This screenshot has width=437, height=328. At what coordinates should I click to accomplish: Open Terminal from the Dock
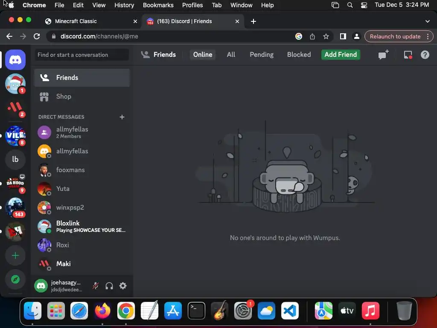[196, 310]
